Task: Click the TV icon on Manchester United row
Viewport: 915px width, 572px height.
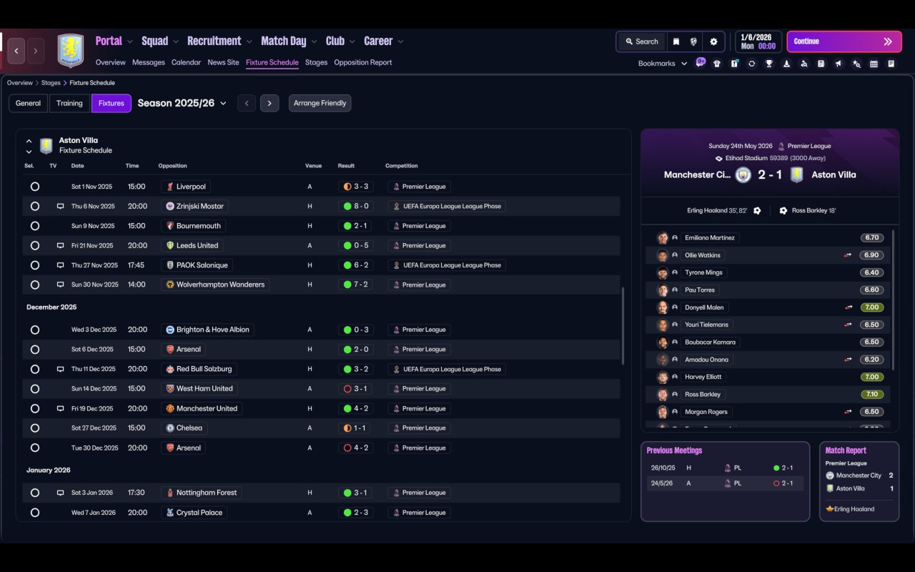Action: (x=61, y=408)
